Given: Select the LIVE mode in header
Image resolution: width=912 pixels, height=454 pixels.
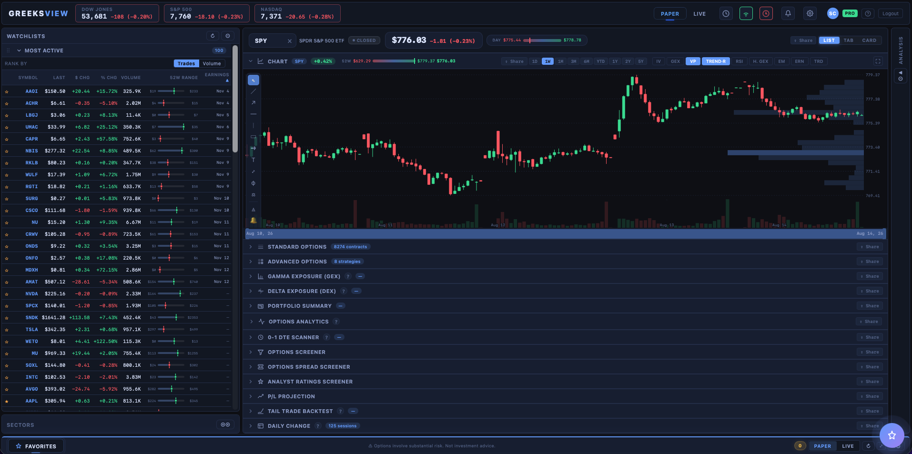Looking at the screenshot, I should coord(699,14).
